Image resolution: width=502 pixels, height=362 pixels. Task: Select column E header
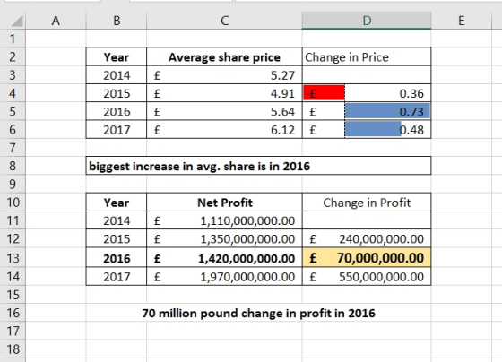pyautogui.click(x=461, y=21)
